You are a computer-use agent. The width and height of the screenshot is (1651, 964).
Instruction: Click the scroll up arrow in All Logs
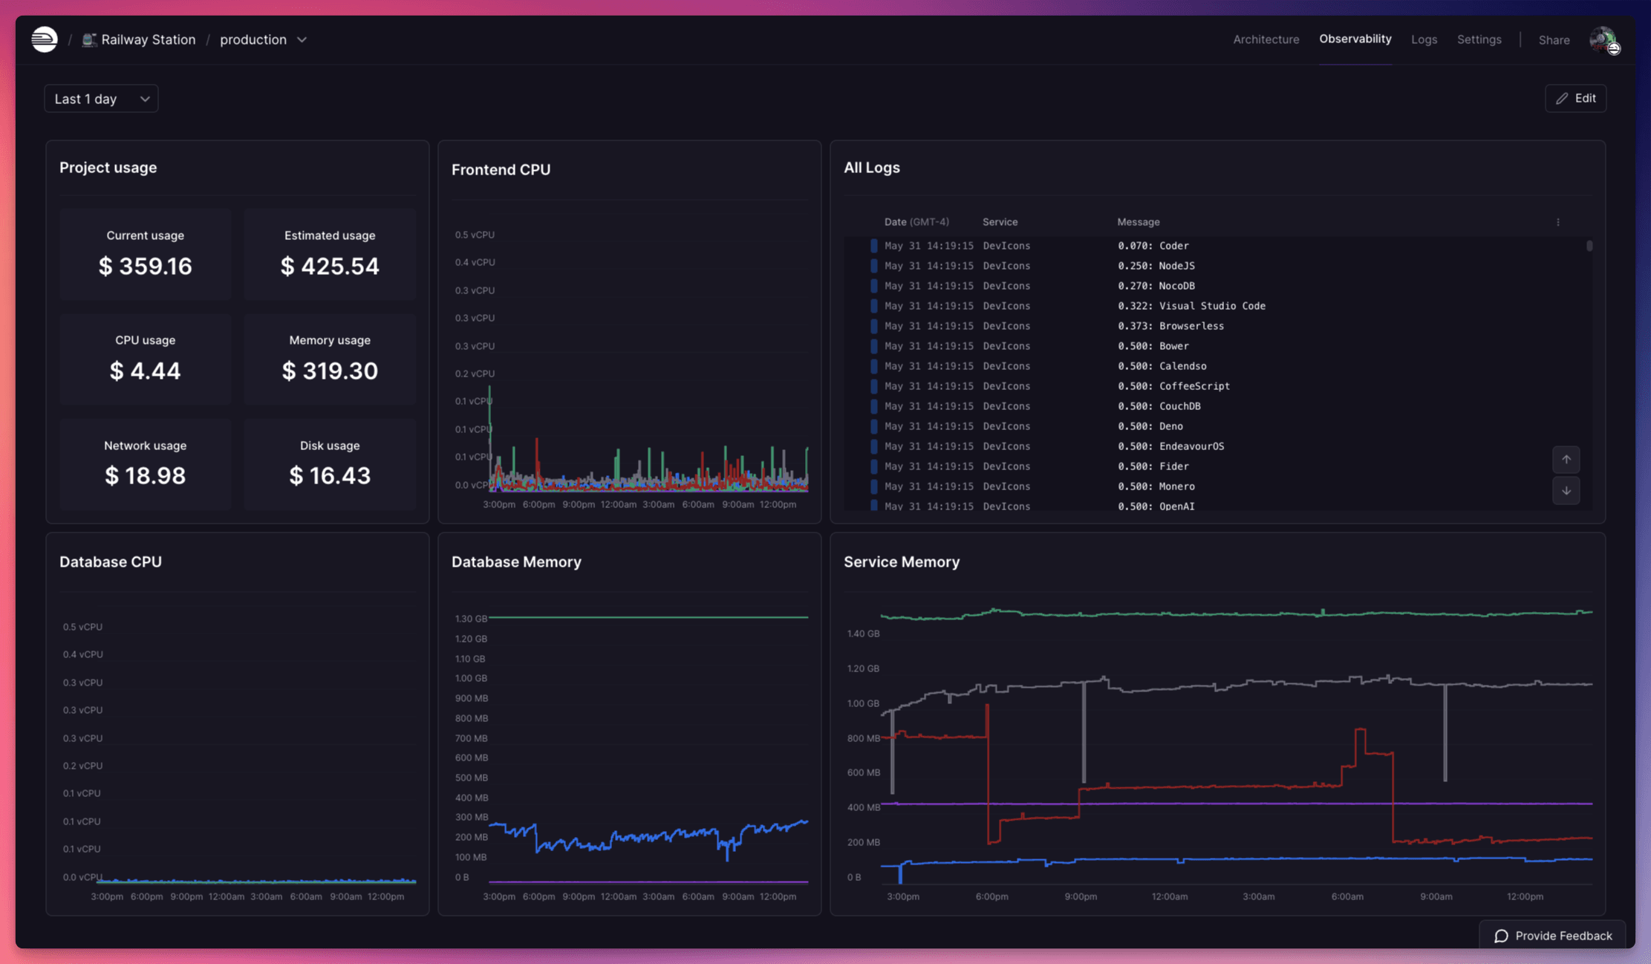[x=1566, y=460]
